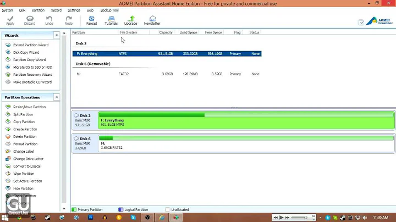Select the Disk 2 Basic MBR block
This screenshot has width=396, height=222.
[x=85, y=120]
